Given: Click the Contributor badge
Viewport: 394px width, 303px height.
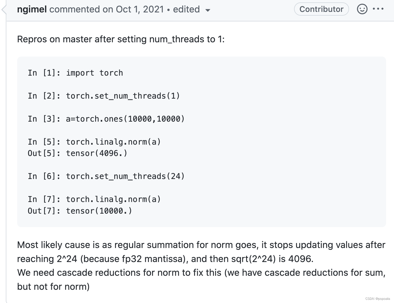Looking at the screenshot, I should (321, 9).
